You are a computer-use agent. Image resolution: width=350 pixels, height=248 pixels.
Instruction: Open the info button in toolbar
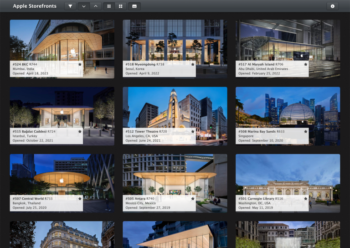point(333,6)
